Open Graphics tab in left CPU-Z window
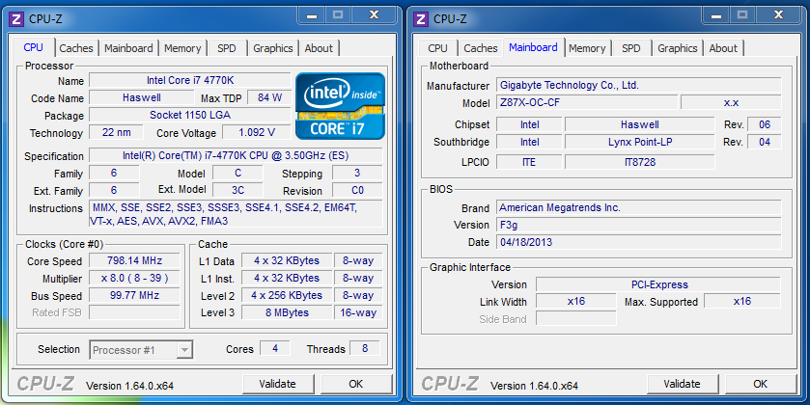Screen dimensions: 810x405 click(273, 48)
